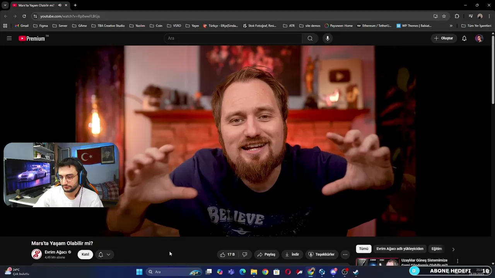
Task: Open the tab search dropdown arrow
Action: tap(5, 5)
